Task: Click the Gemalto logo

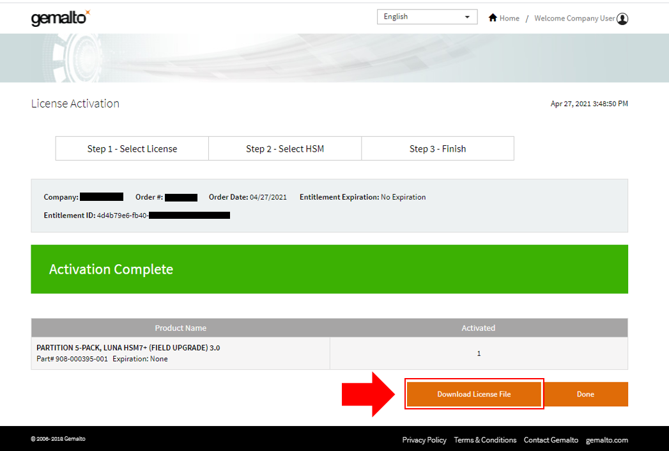Action: 60,18
